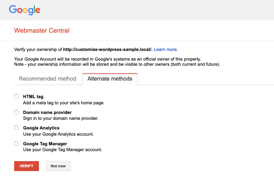
Task: Choose the Domain name provider radio option
Action: point(16,112)
